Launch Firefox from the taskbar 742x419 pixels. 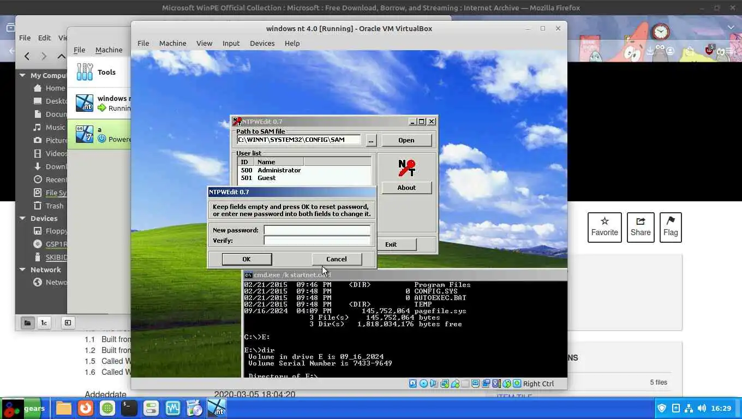(85, 408)
